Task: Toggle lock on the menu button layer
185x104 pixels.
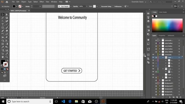Action: 156,43
